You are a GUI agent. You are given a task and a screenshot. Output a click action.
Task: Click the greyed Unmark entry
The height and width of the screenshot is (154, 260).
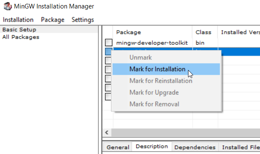[166, 57]
